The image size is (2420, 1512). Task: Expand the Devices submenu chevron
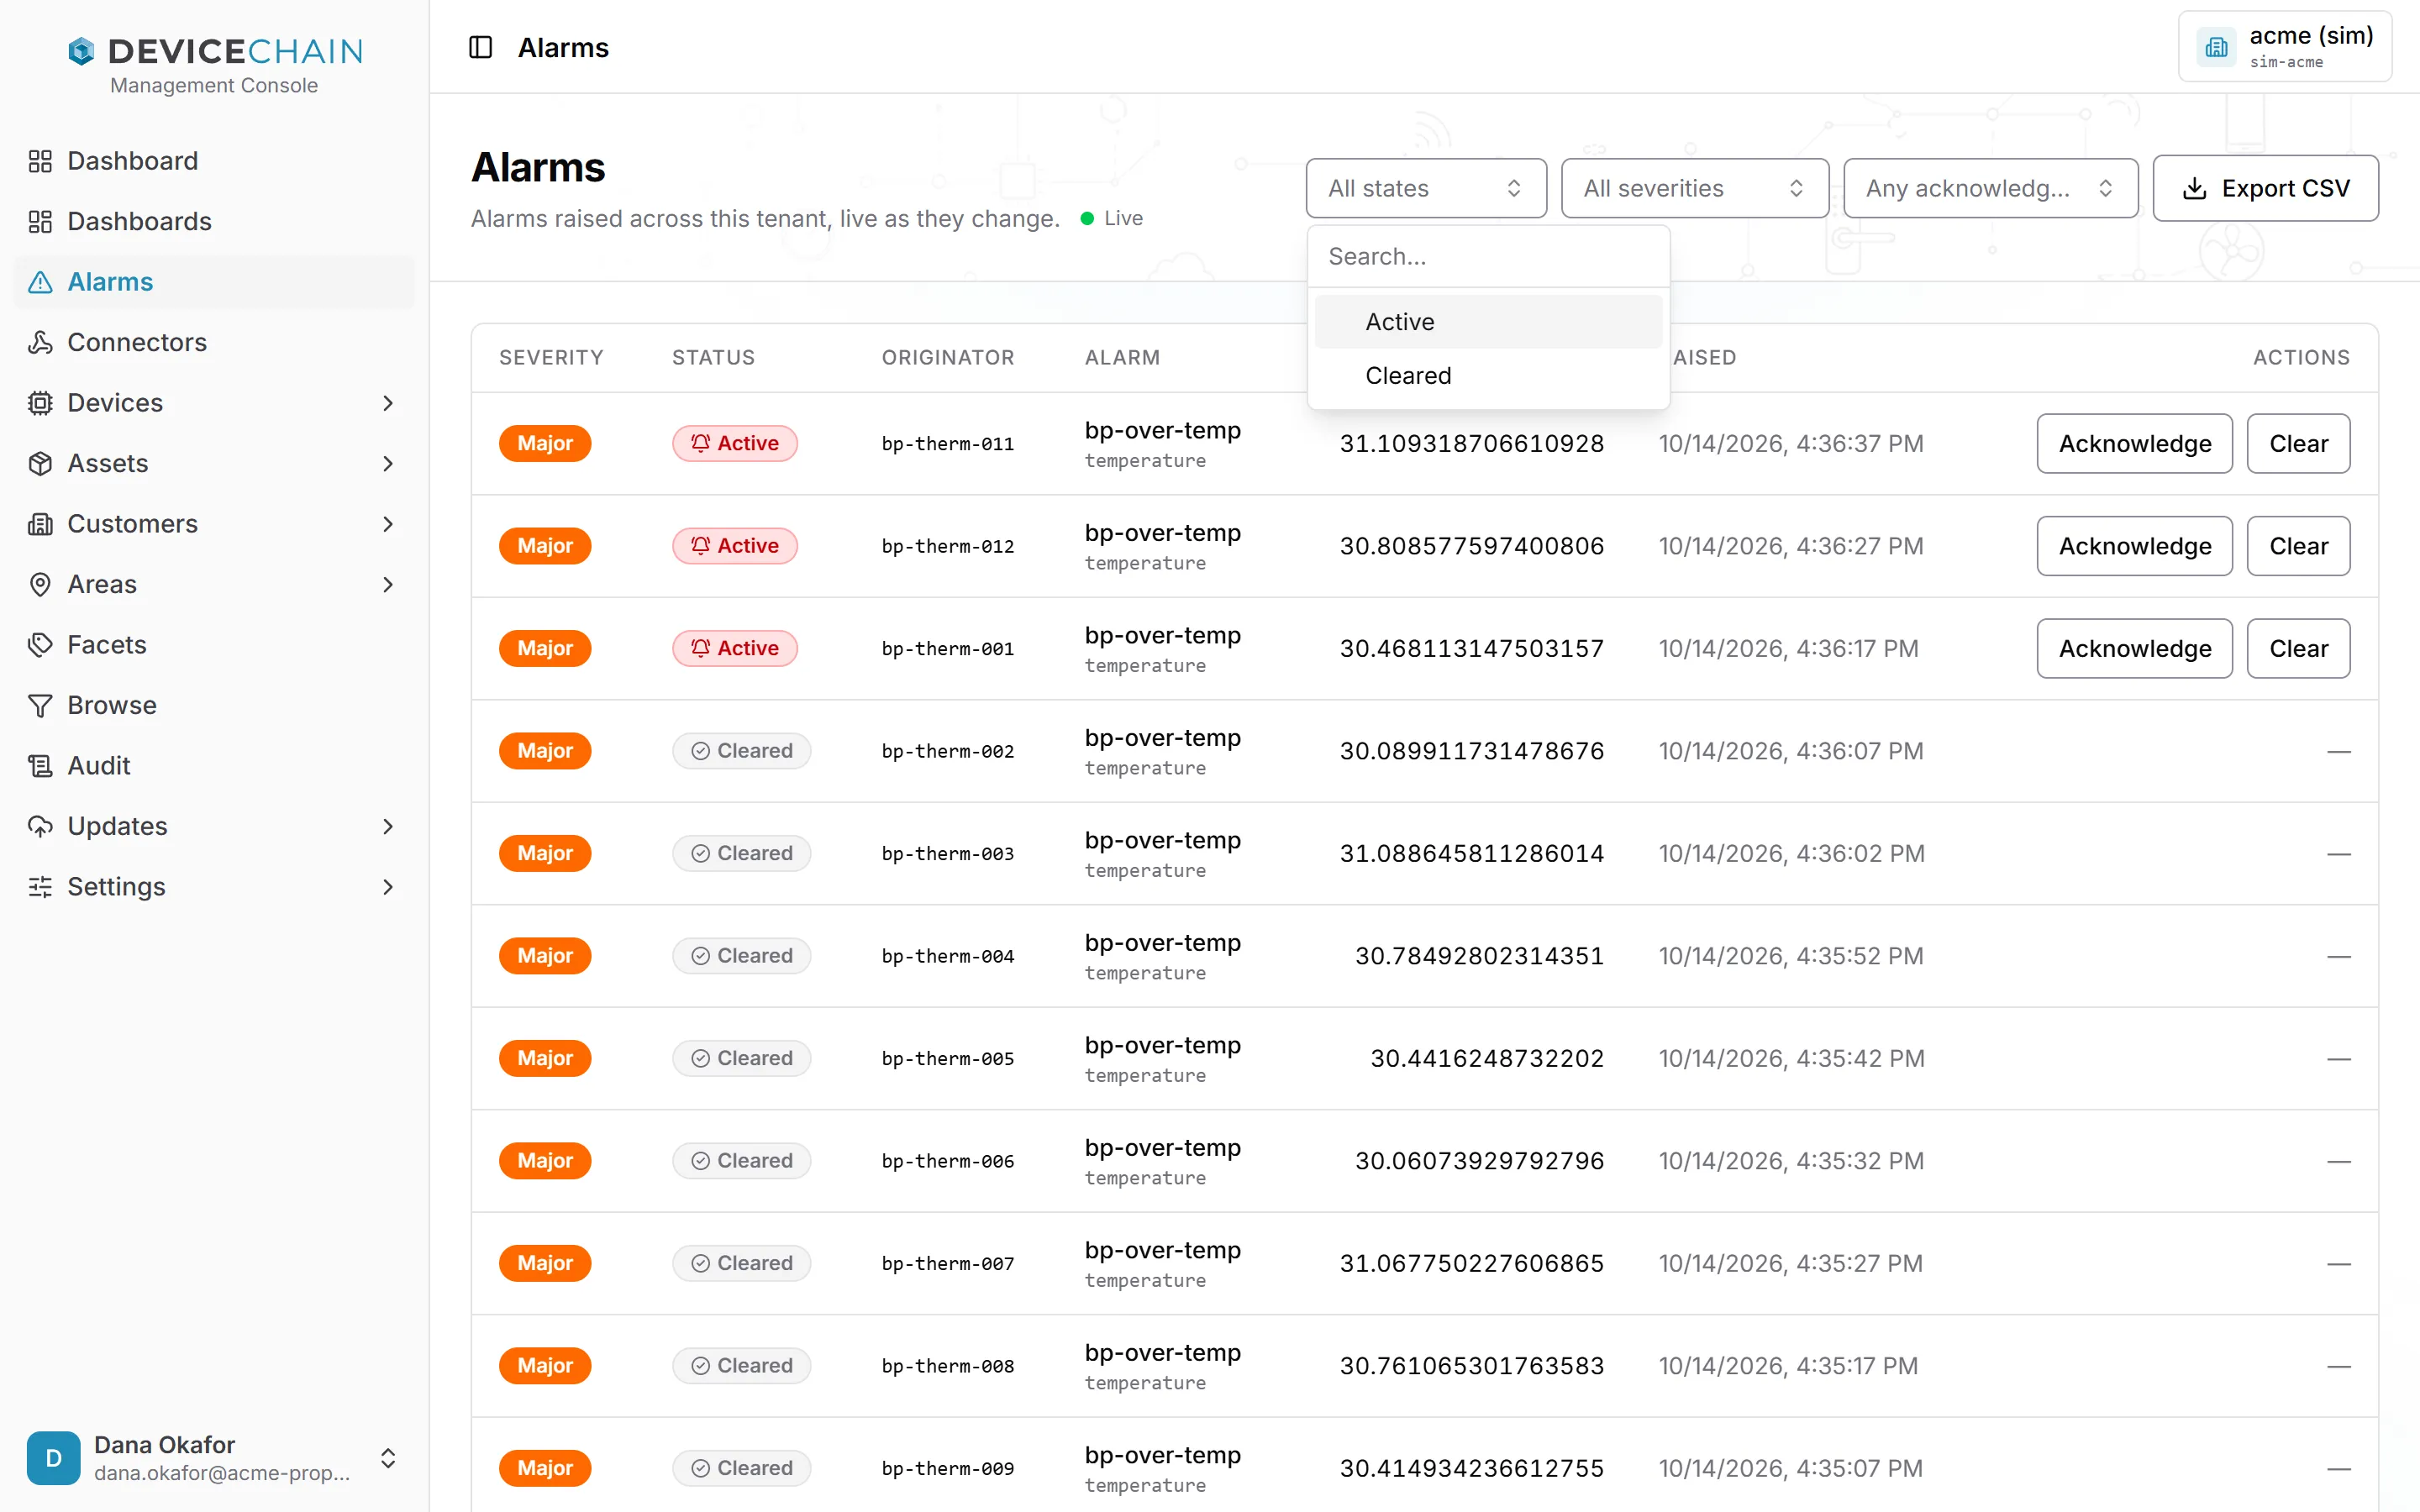(x=388, y=403)
